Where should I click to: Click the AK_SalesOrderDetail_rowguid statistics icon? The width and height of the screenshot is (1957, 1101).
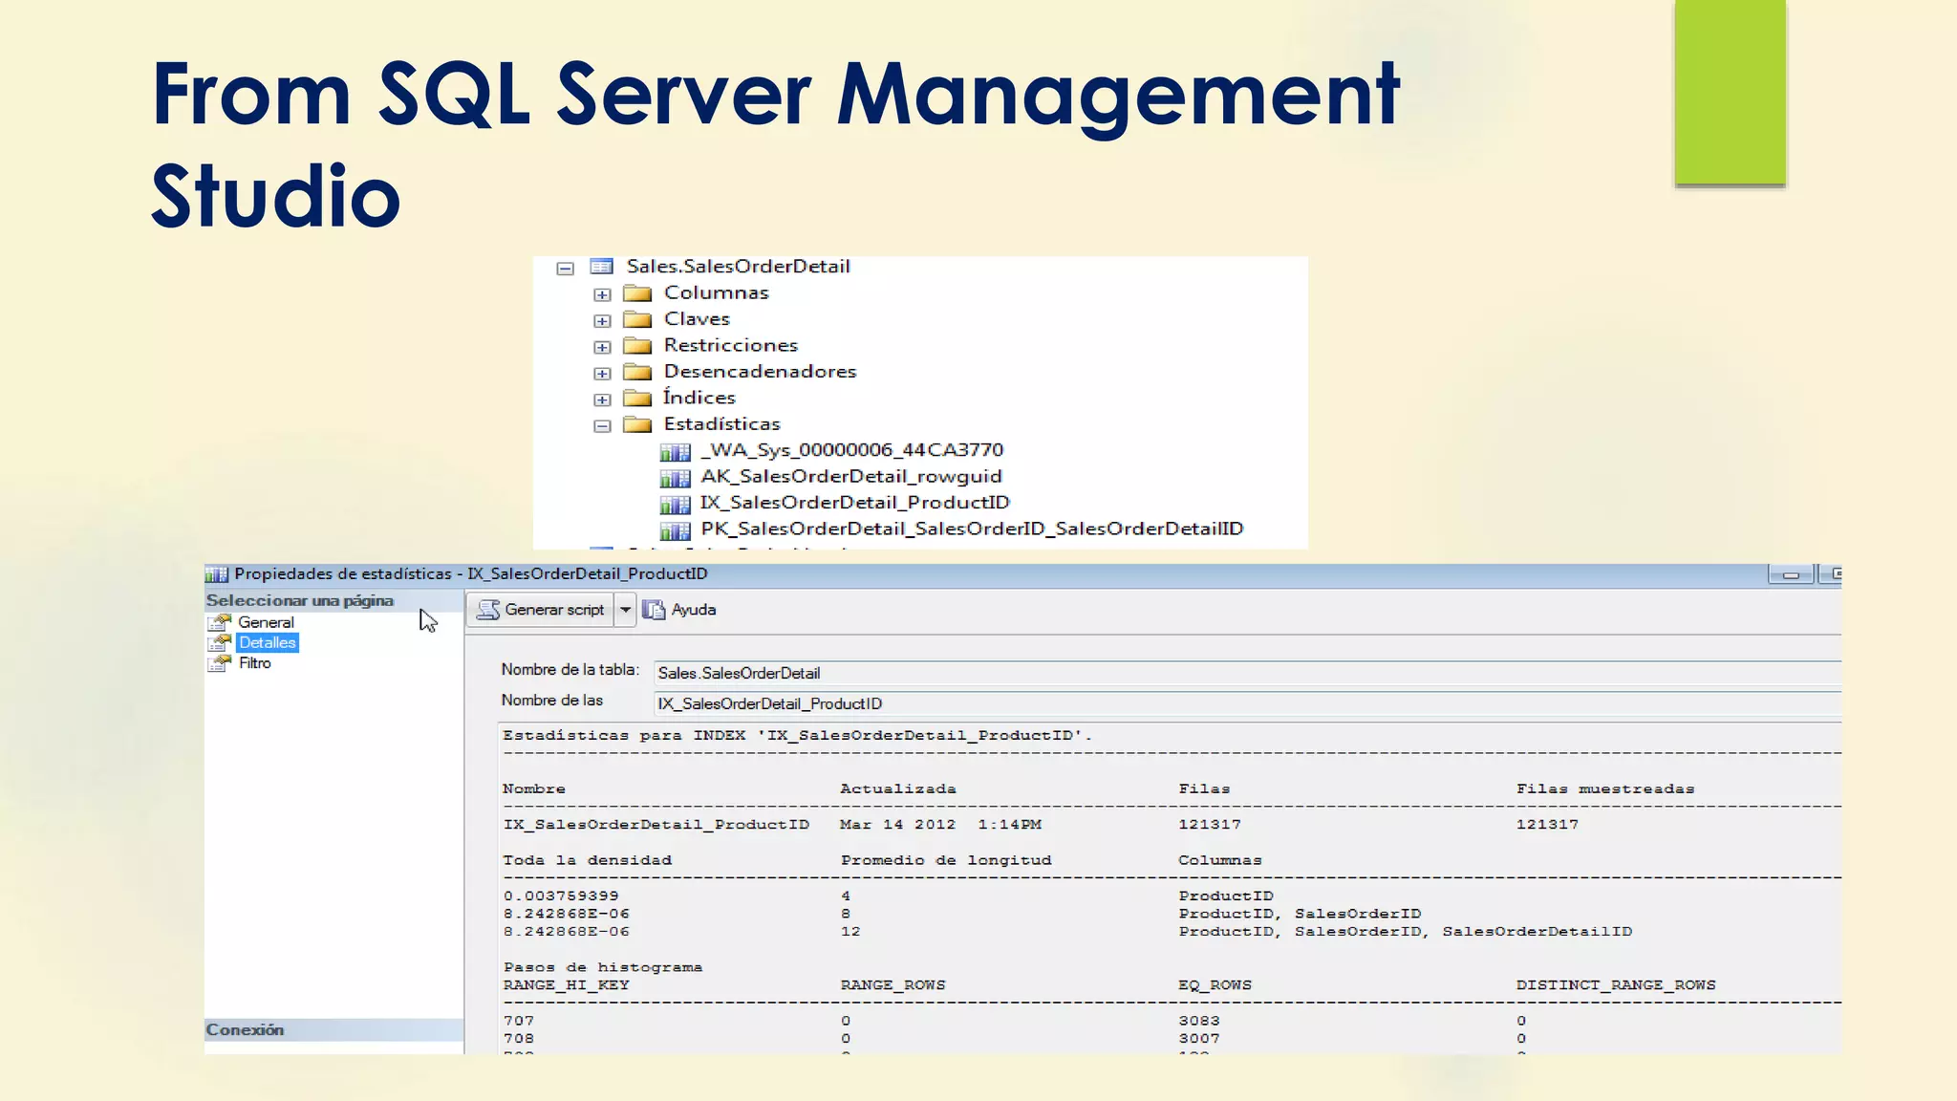coord(675,477)
